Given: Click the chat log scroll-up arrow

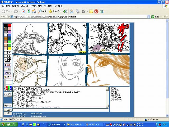Looking at the screenshot, I should click(x=107, y=88).
